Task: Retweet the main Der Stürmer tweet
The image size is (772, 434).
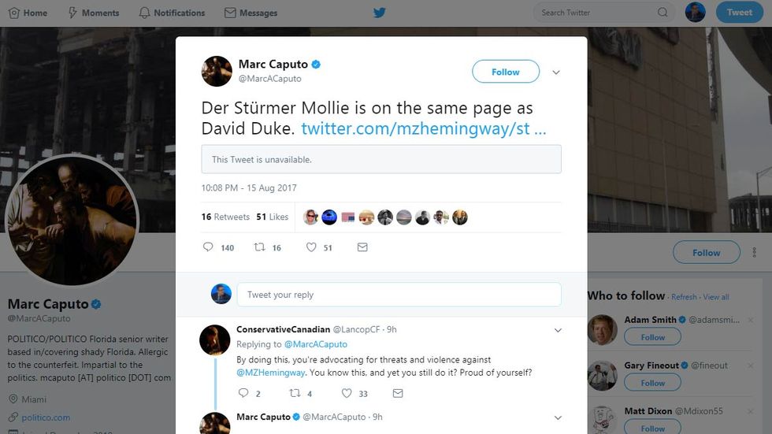Action: coord(259,247)
